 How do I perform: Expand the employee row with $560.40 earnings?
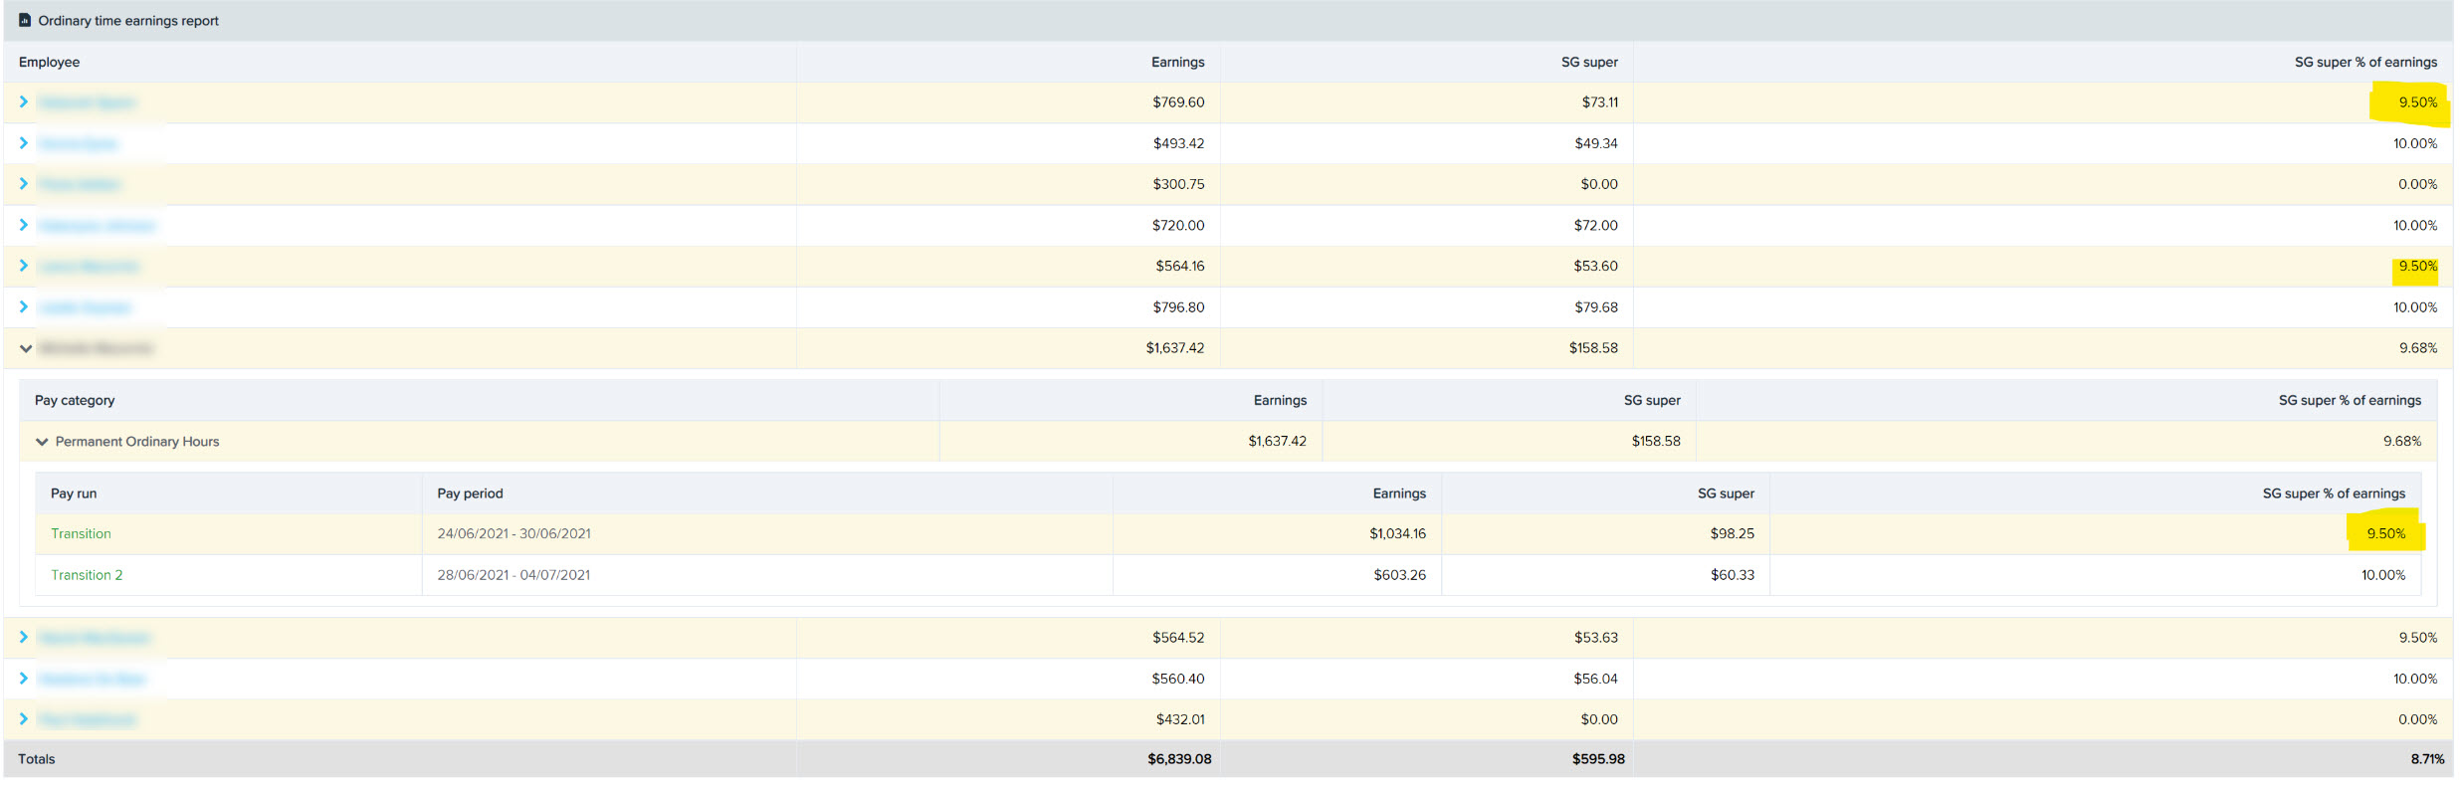coord(24,678)
